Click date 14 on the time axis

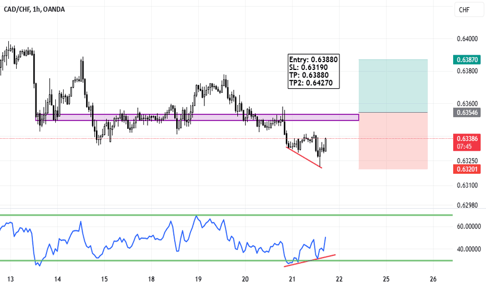pyautogui.click(x=57, y=279)
